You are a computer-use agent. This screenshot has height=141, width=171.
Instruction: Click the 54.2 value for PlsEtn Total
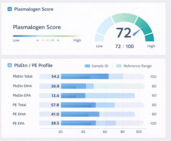[x=55, y=76]
